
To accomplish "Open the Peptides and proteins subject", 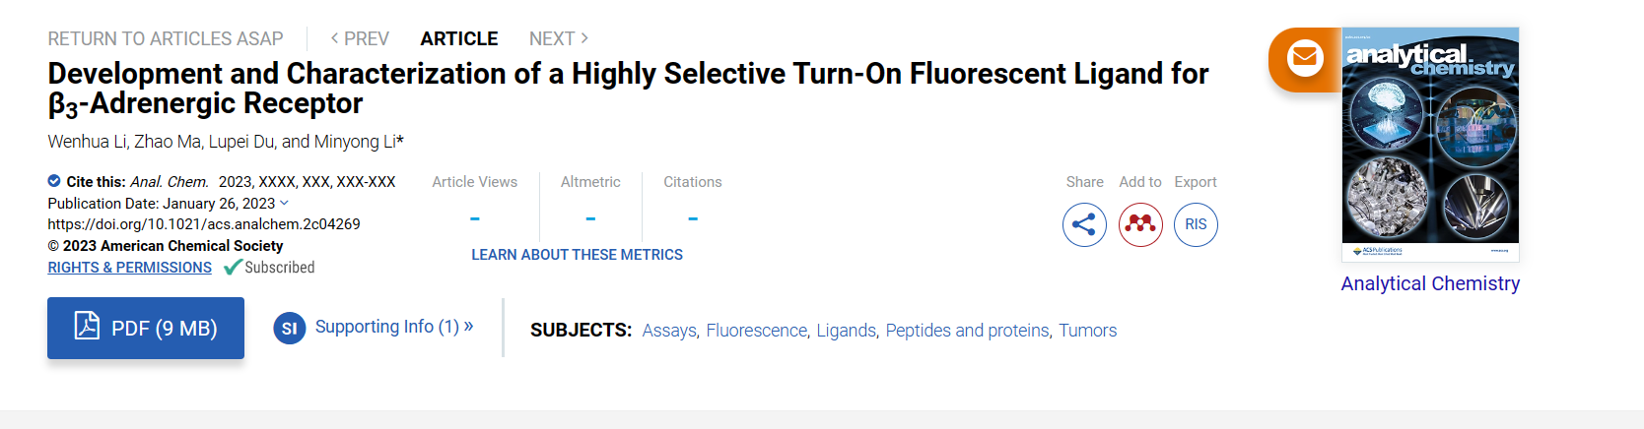I will click(967, 331).
